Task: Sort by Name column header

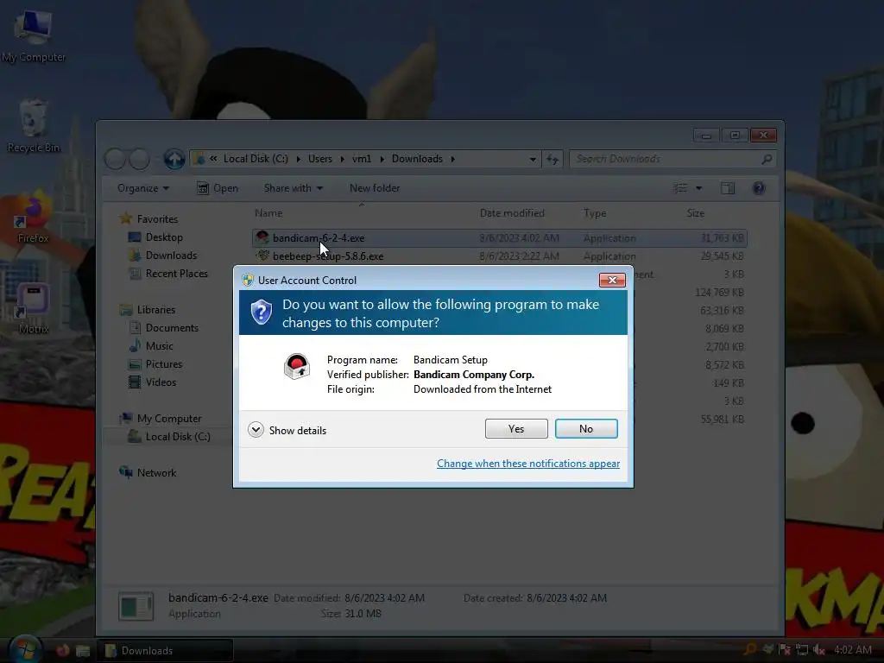Action: [268, 213]
